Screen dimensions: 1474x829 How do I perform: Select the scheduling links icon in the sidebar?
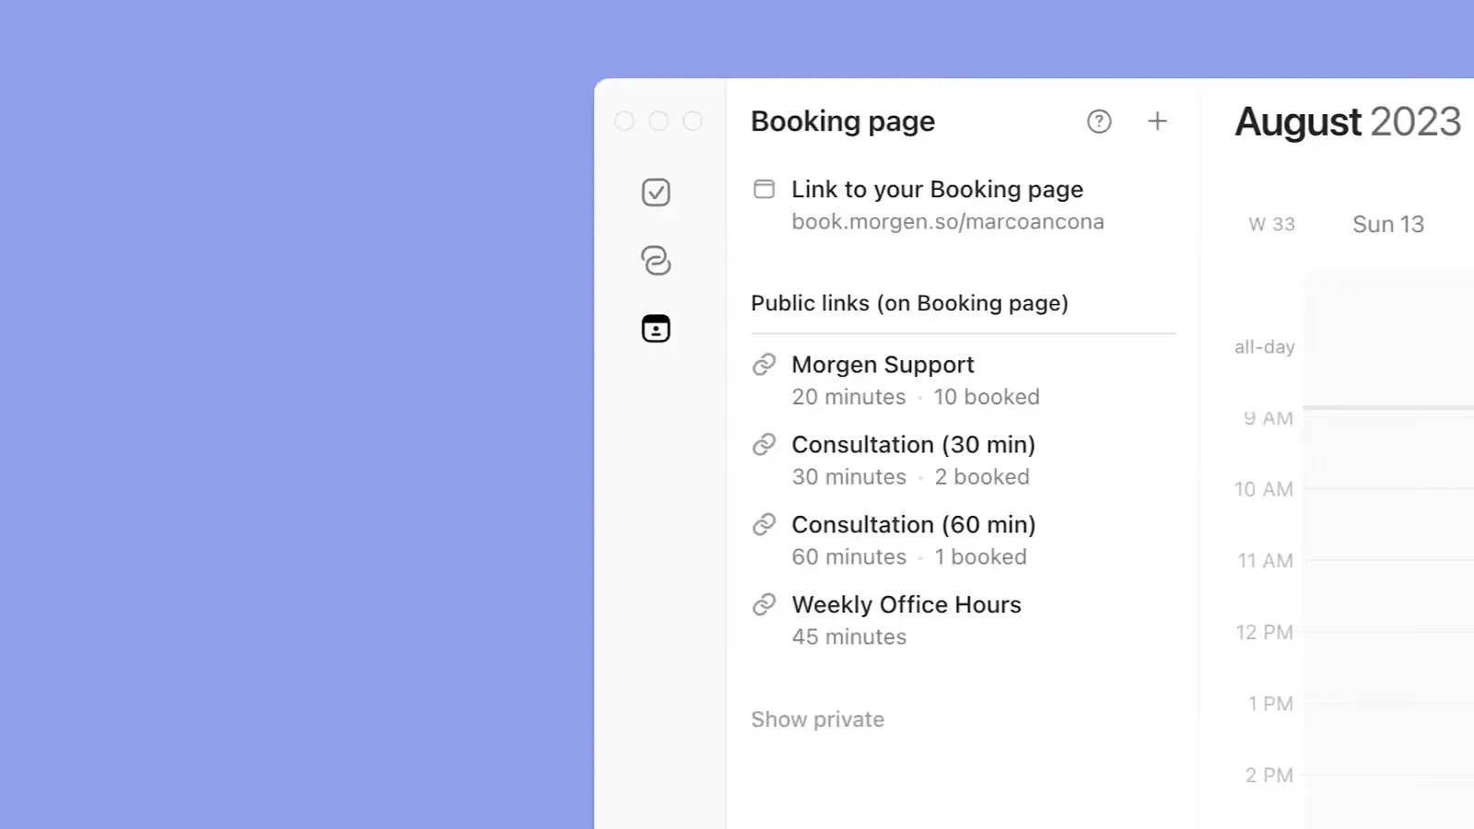click(x=655, y=261)
